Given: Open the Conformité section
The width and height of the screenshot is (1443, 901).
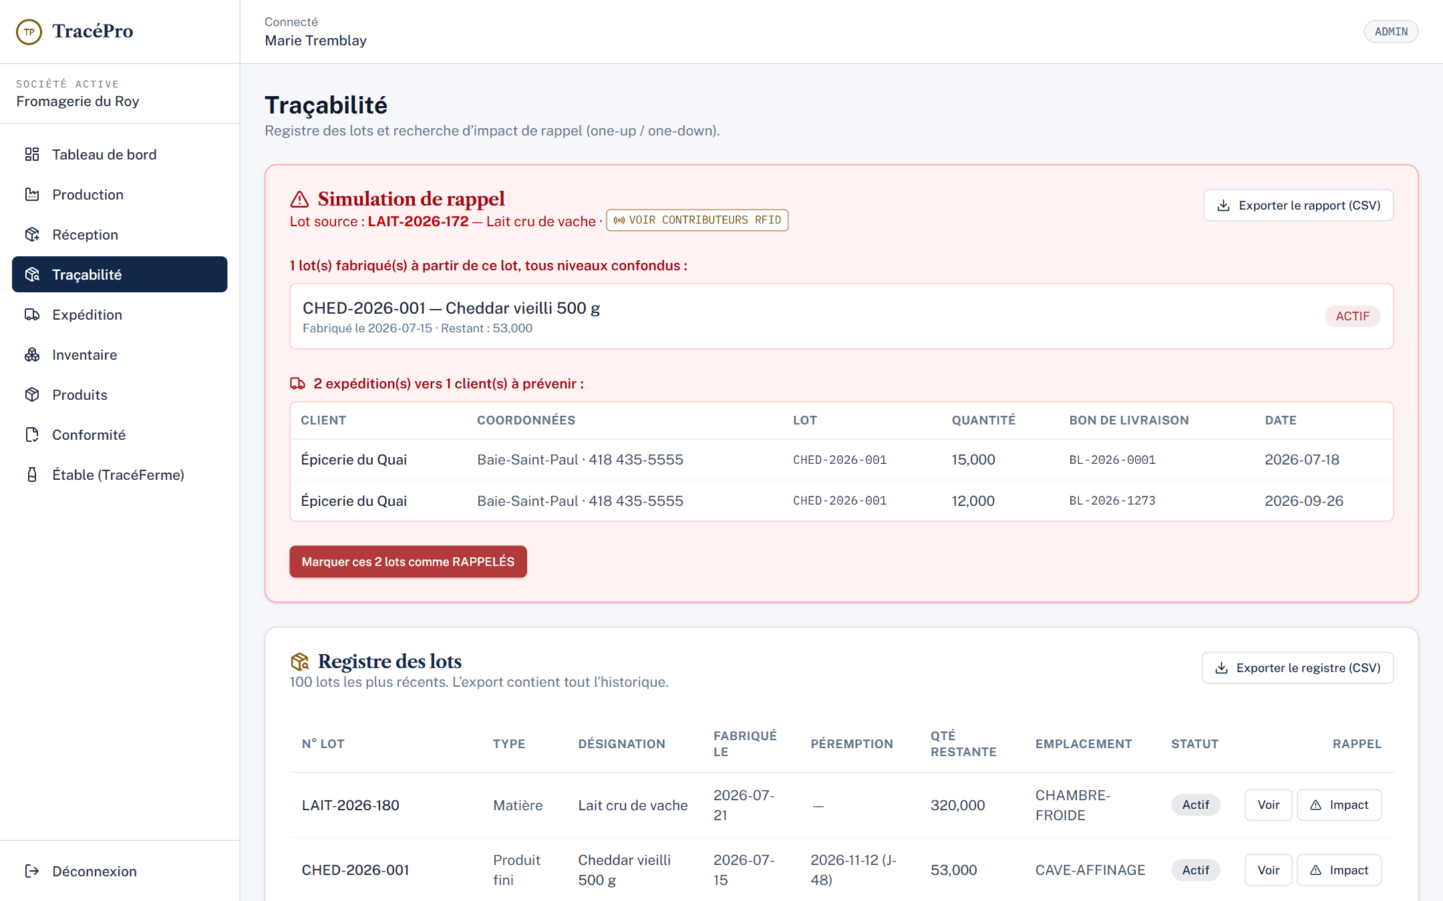Looking at the screenshot, I should (x=120, y=434).
